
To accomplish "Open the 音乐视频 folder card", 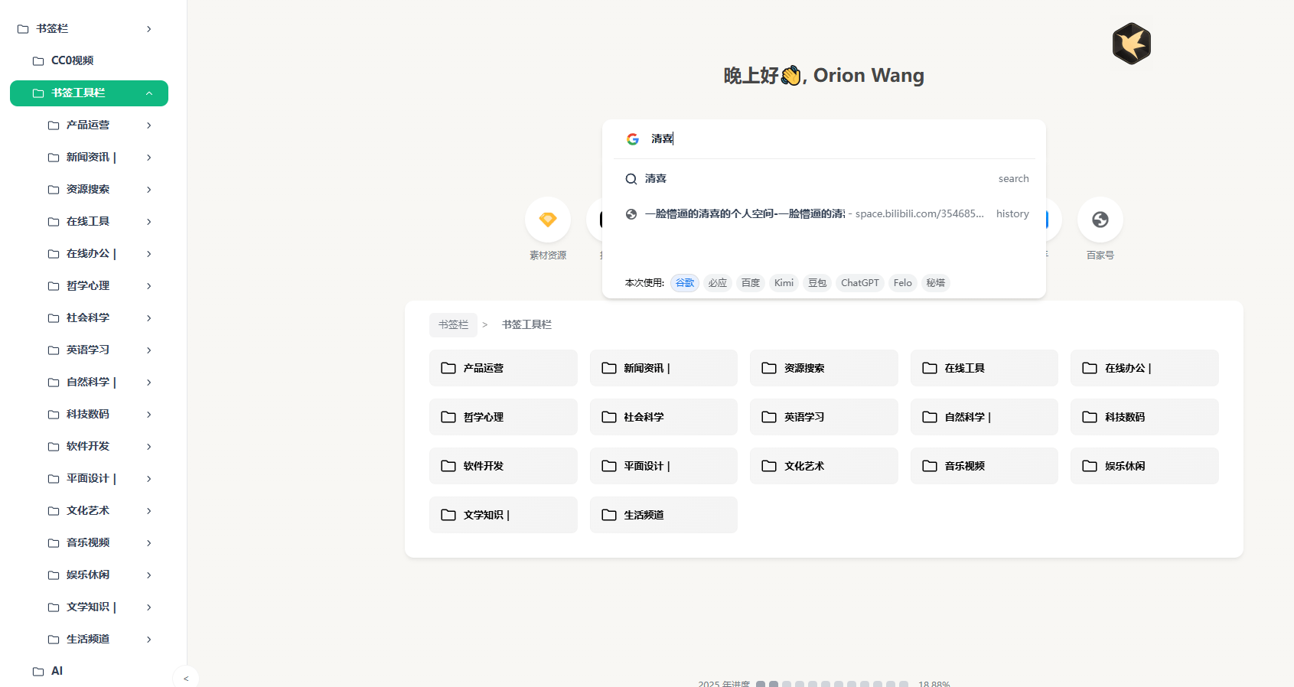I will point(983,466).
